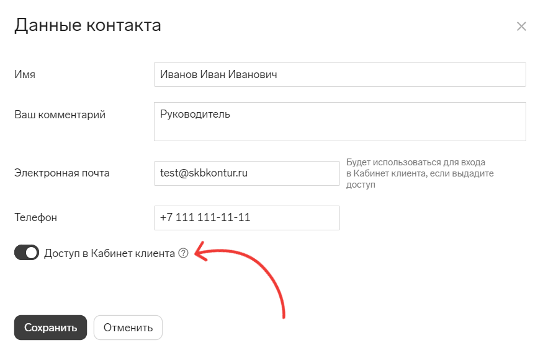
Task: Click the empty lower area of the comment box
Action: [339, 132]
